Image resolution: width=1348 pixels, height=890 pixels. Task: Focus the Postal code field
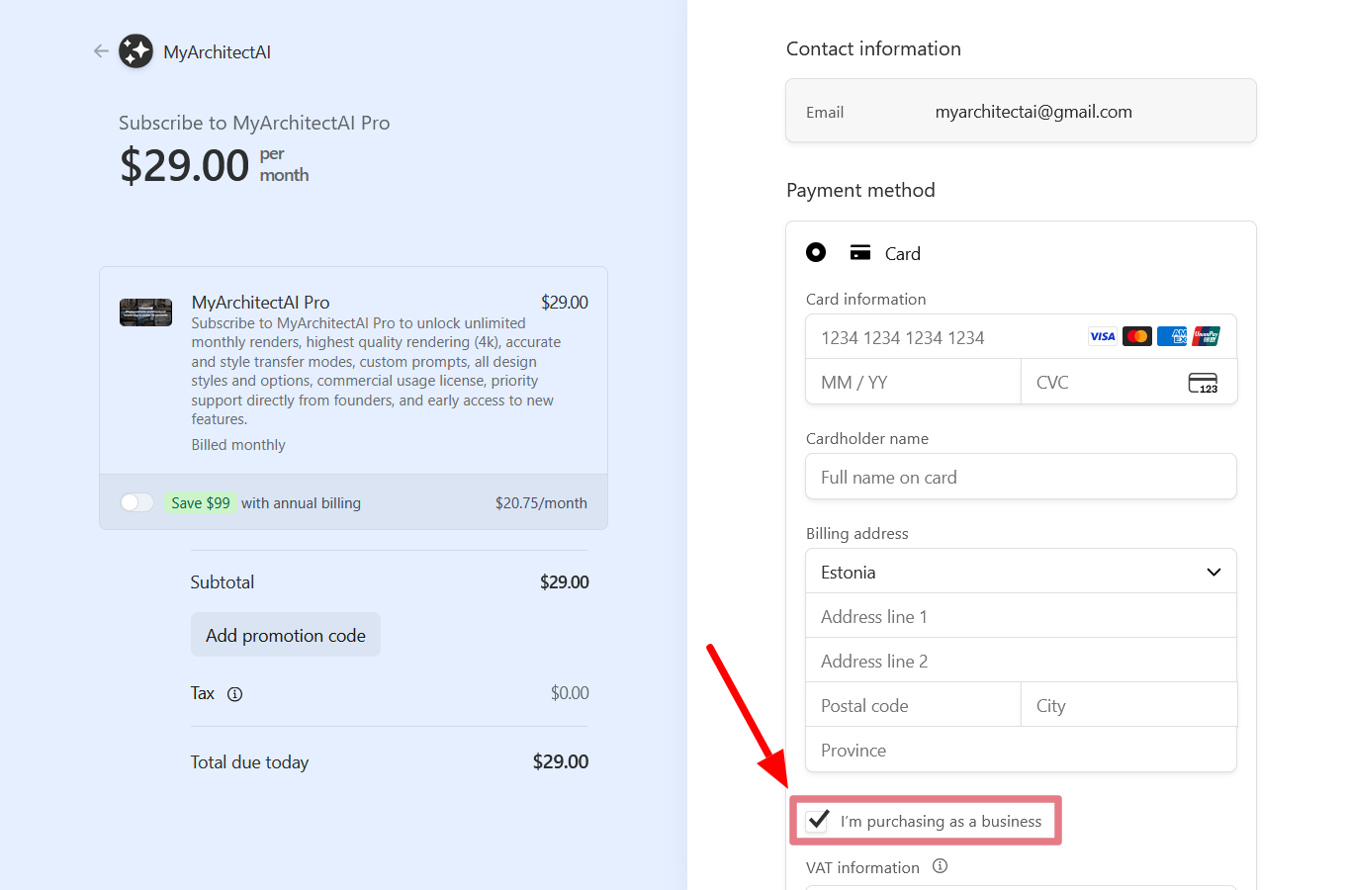tap(913, 705)
